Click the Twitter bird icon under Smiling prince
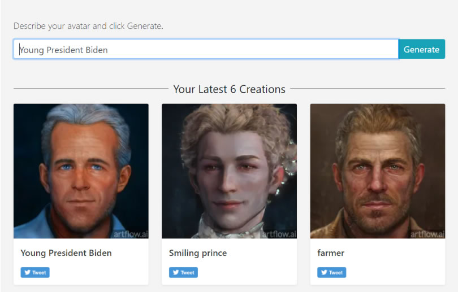 (x=175, y=273)
